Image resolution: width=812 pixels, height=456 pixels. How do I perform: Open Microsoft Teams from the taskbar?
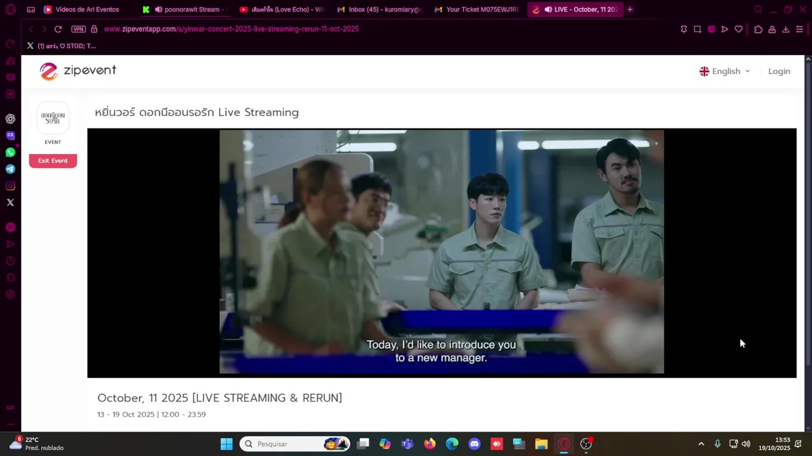(x=407, y=444)
